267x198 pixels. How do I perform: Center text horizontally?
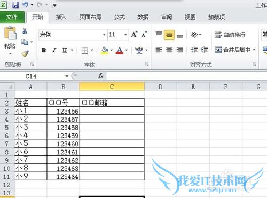coord(169,50)
